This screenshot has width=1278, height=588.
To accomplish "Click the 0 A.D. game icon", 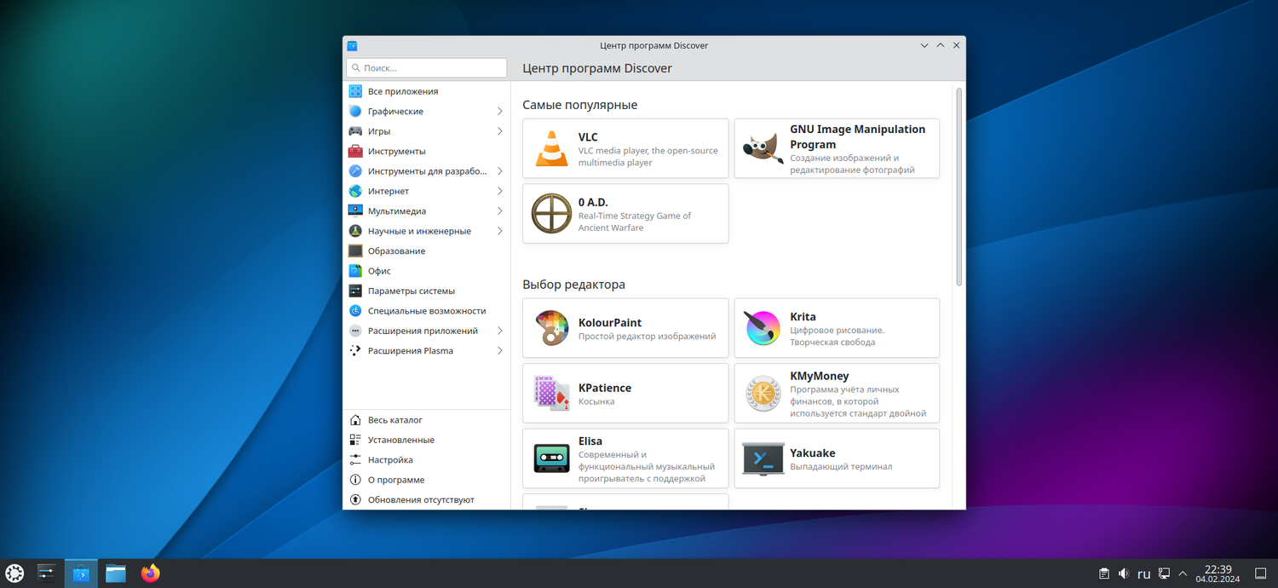I will coord(551,213).
